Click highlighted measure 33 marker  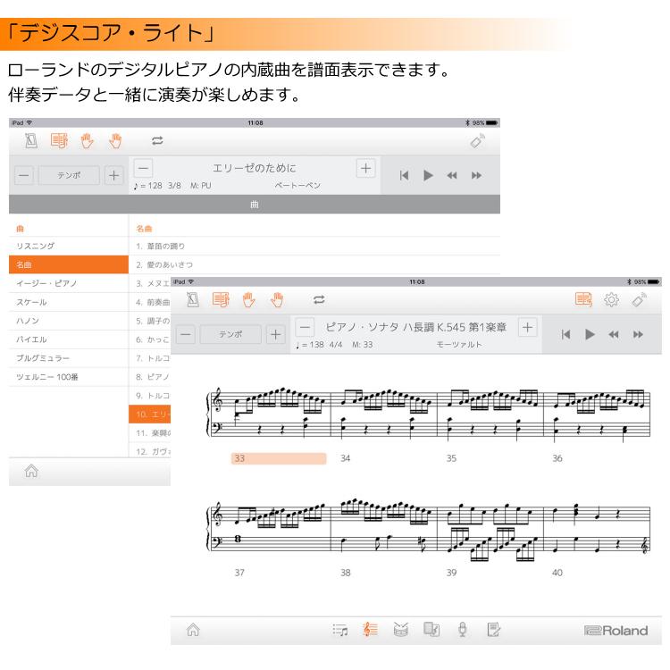point(279,458)
